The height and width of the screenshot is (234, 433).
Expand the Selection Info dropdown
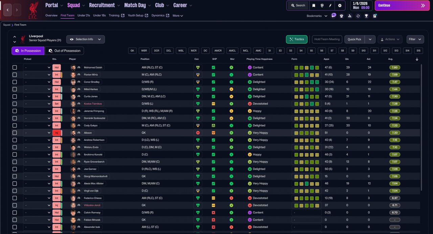coord(86,39)
